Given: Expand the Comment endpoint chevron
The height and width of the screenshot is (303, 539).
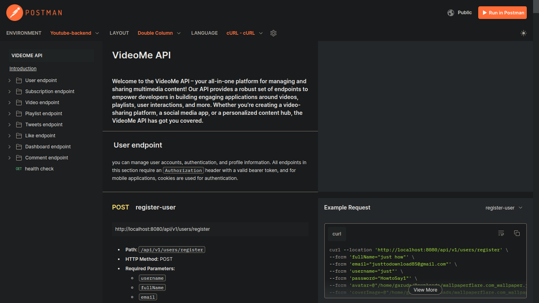Looking at the screenshot, I should 9,158.
